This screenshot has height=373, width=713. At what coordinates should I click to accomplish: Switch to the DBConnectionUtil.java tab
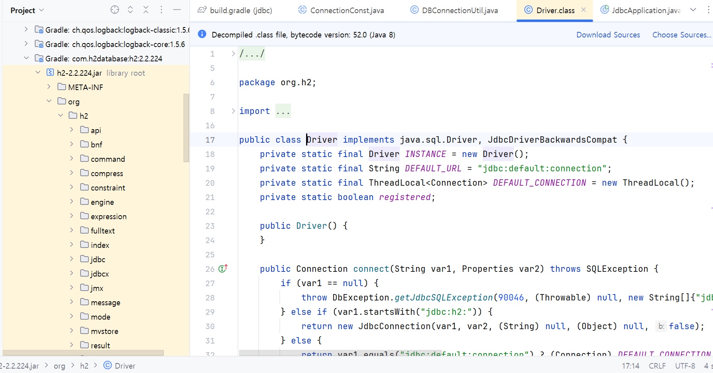[454, 10]
